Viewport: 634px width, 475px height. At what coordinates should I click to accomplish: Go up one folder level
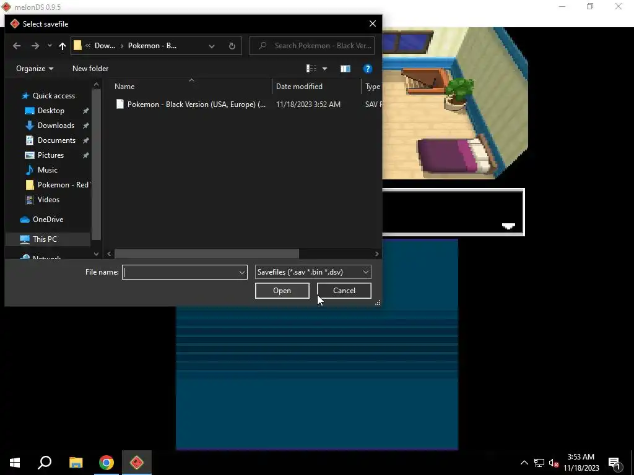tap(63, 46)
